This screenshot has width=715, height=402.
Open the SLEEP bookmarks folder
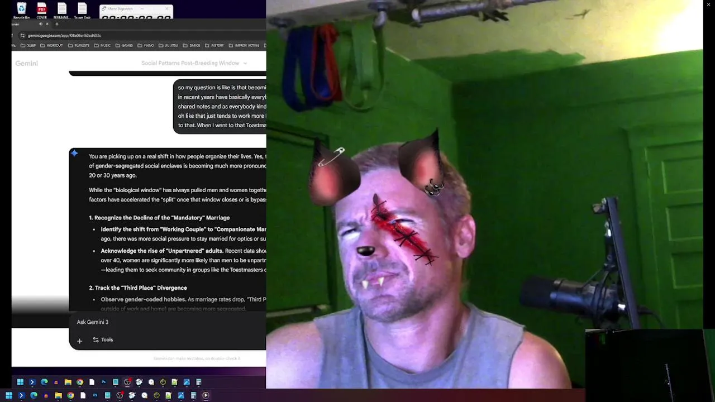pyautogui.click(x=28, y=45)
